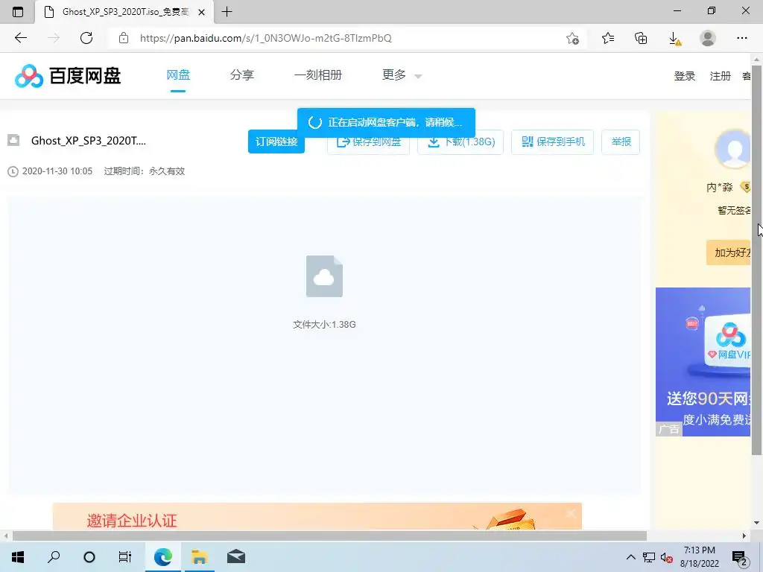Open a new browser tab
Screen dimensions: 763x572
(x=227, y=12)
